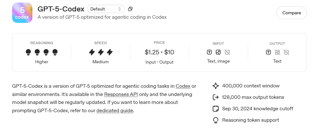Click the unsupported audio output icon
318x130 pixels.
click(286, 52)
